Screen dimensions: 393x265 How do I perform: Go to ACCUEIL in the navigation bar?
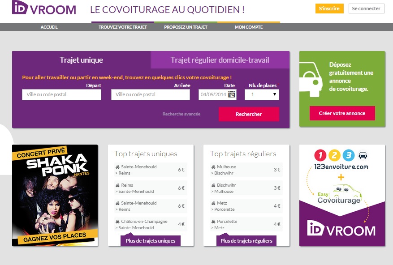pyautogui.click(x=49, y=27)
